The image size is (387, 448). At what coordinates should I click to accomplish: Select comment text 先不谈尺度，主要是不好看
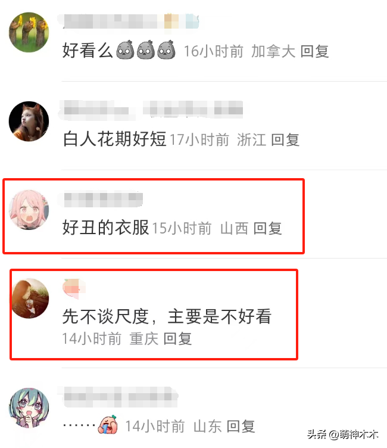point(167,316)
